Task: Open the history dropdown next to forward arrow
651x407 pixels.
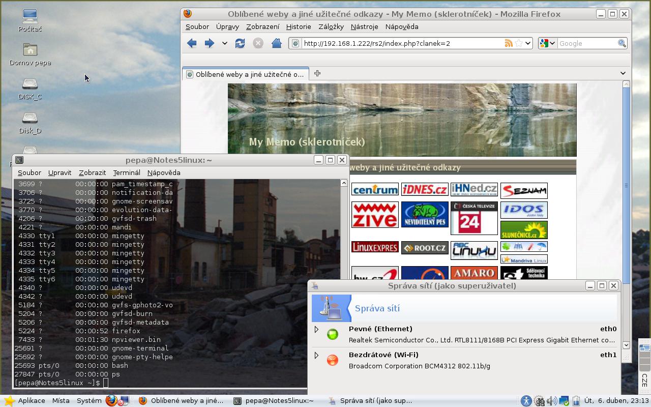Action: click(x=224, y=43)
